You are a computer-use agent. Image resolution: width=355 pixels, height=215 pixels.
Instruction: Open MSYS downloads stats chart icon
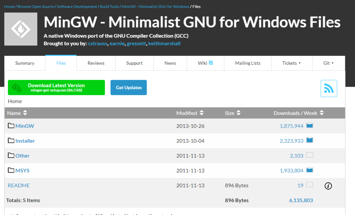click(x=310, y=170)
